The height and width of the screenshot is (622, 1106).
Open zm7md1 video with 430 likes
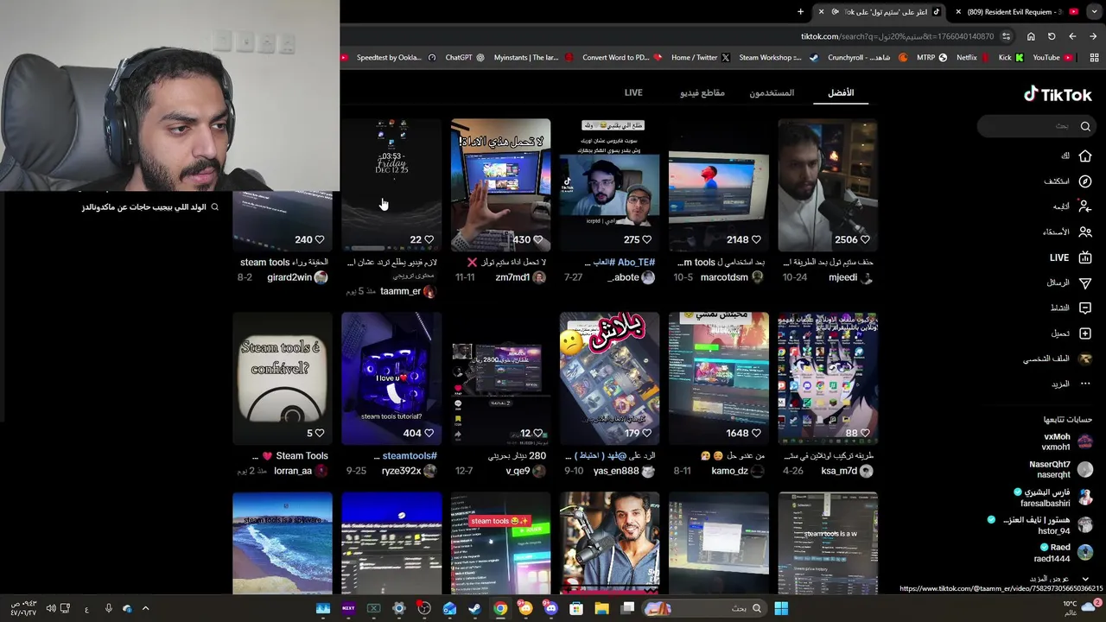pos(500,185)
